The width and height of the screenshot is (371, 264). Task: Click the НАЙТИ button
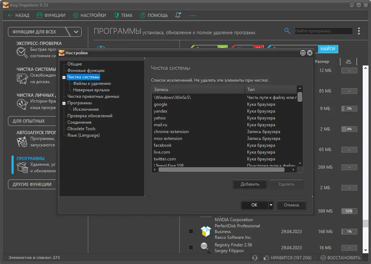pyautogui.click(x=328, y=49)
